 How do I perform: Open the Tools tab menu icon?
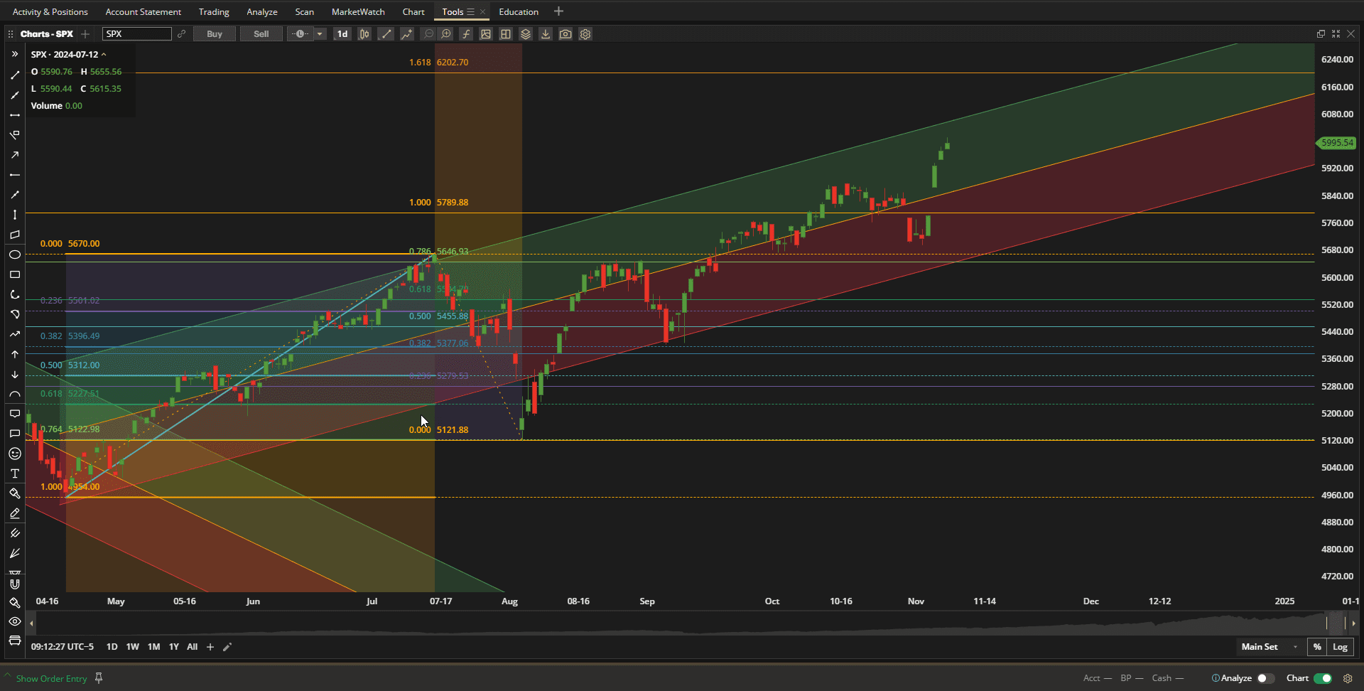tap(470, 12)
